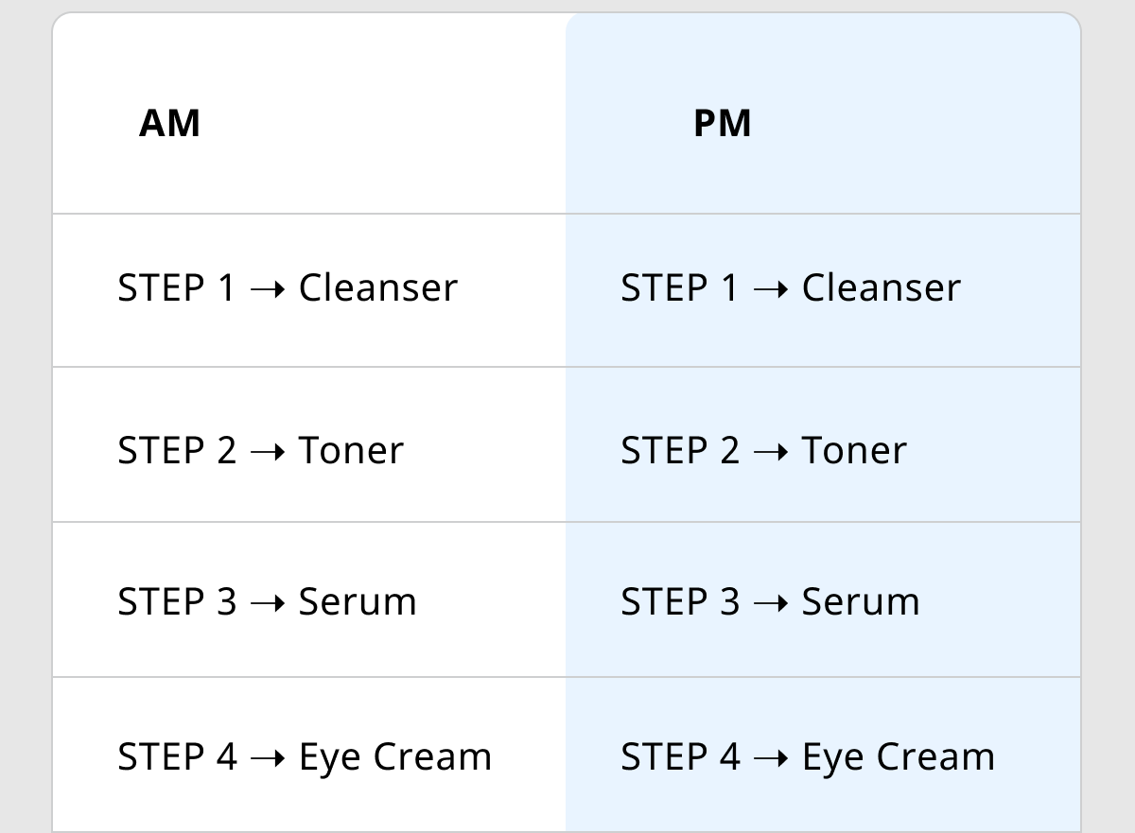Open Toner in the AM routine

coord(351,450)
